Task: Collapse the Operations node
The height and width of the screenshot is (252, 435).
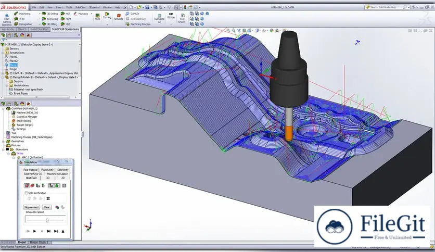Action: [x=3, y=149]
